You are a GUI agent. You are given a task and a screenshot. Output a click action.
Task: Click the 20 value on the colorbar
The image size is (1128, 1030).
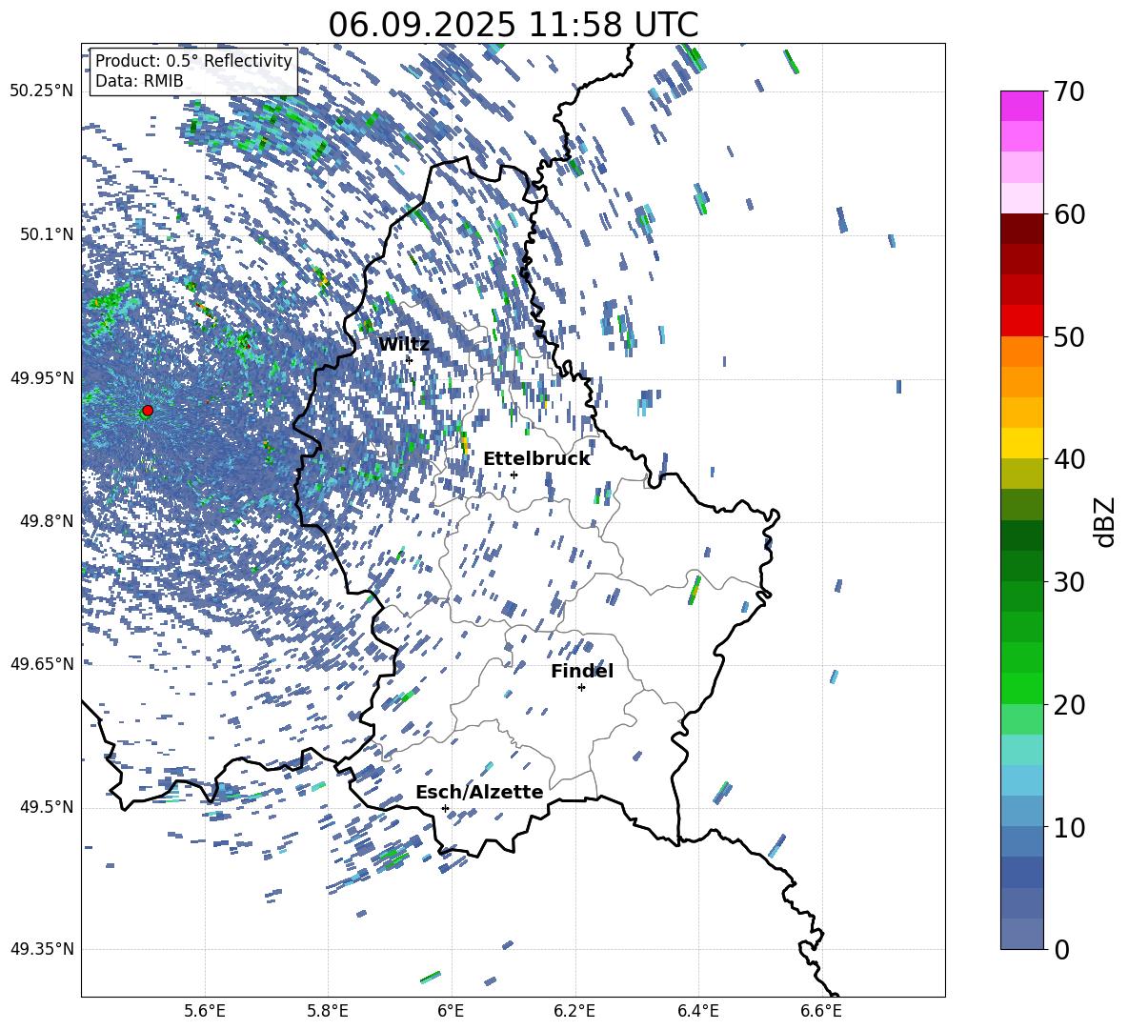pos(1069,704)
